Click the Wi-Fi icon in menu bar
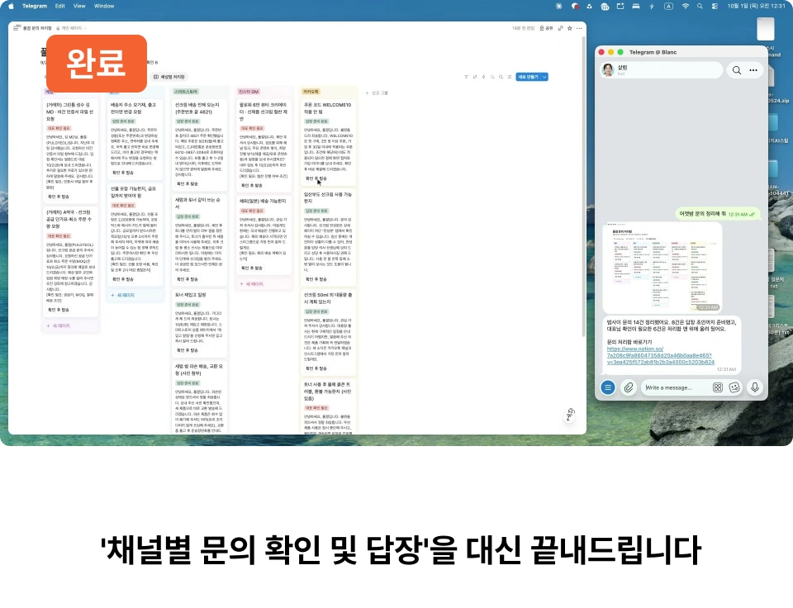The height and width of the screenshot is (608, 793). click(x=686, y=6)
